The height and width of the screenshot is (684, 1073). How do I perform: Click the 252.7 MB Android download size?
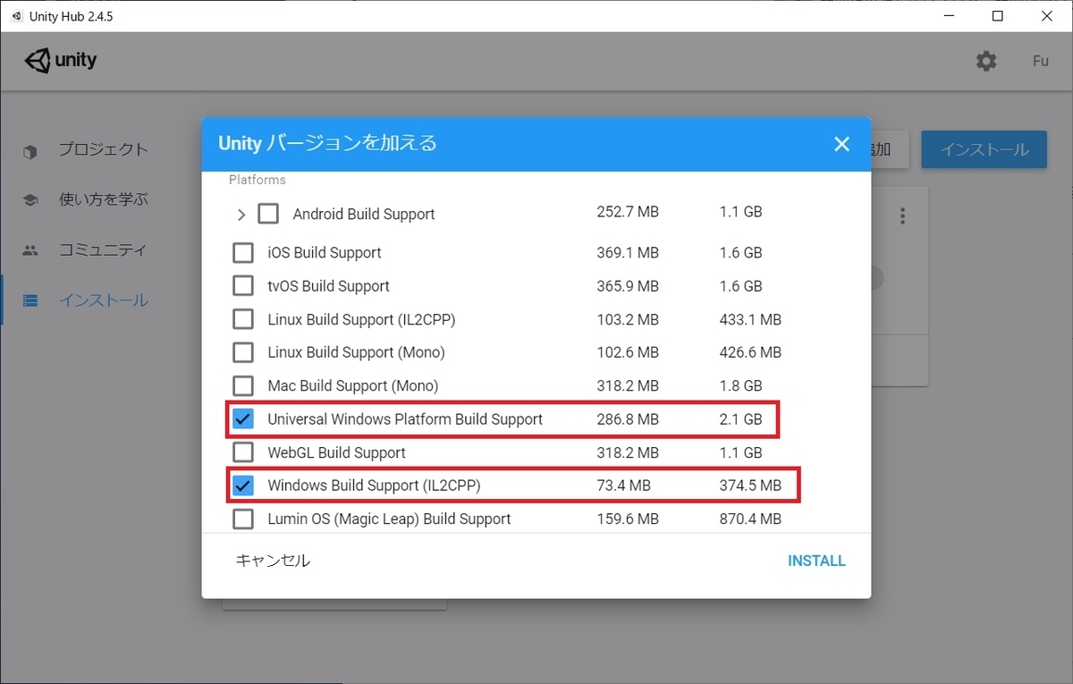click(628, 212)
